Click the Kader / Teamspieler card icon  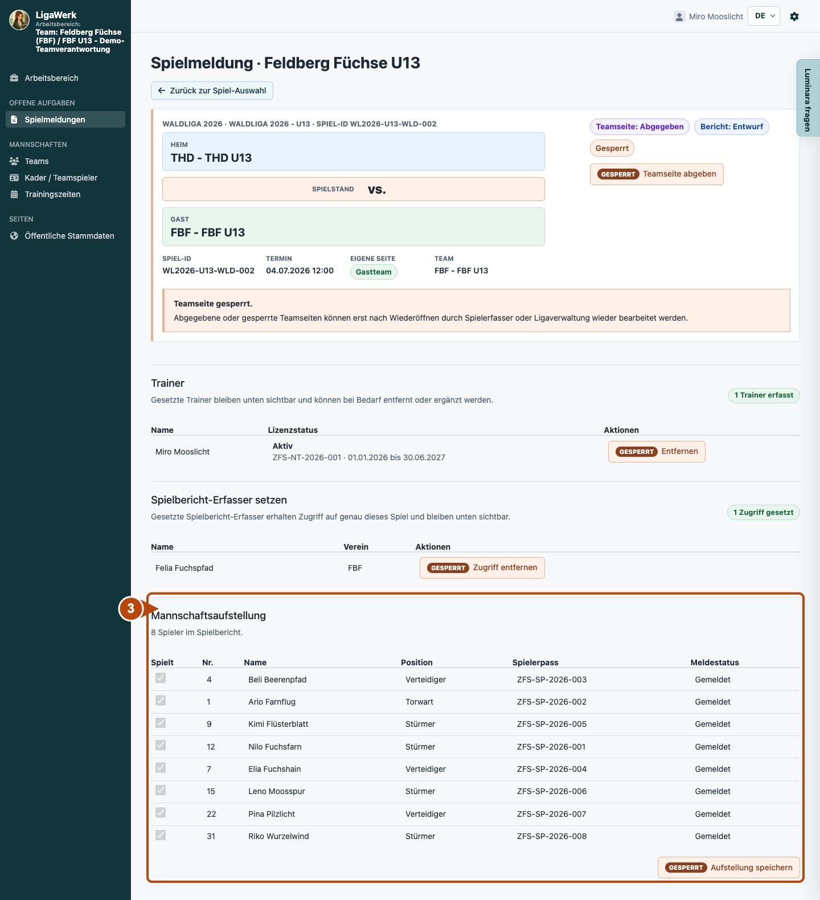[x=14, y=178]
